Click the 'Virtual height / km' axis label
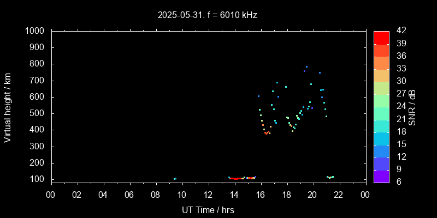Screen dimensions: 437x218 click(8, 107)
